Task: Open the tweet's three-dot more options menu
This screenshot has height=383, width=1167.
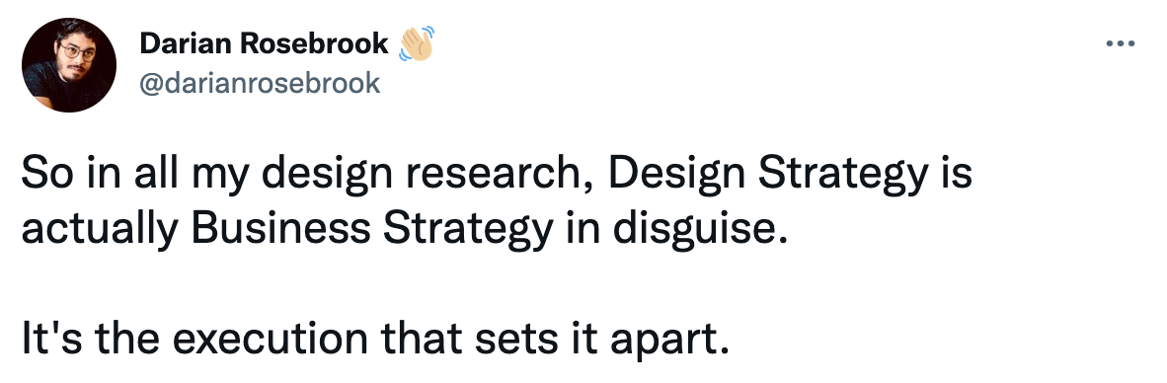Action: (x=1121, y=44)
